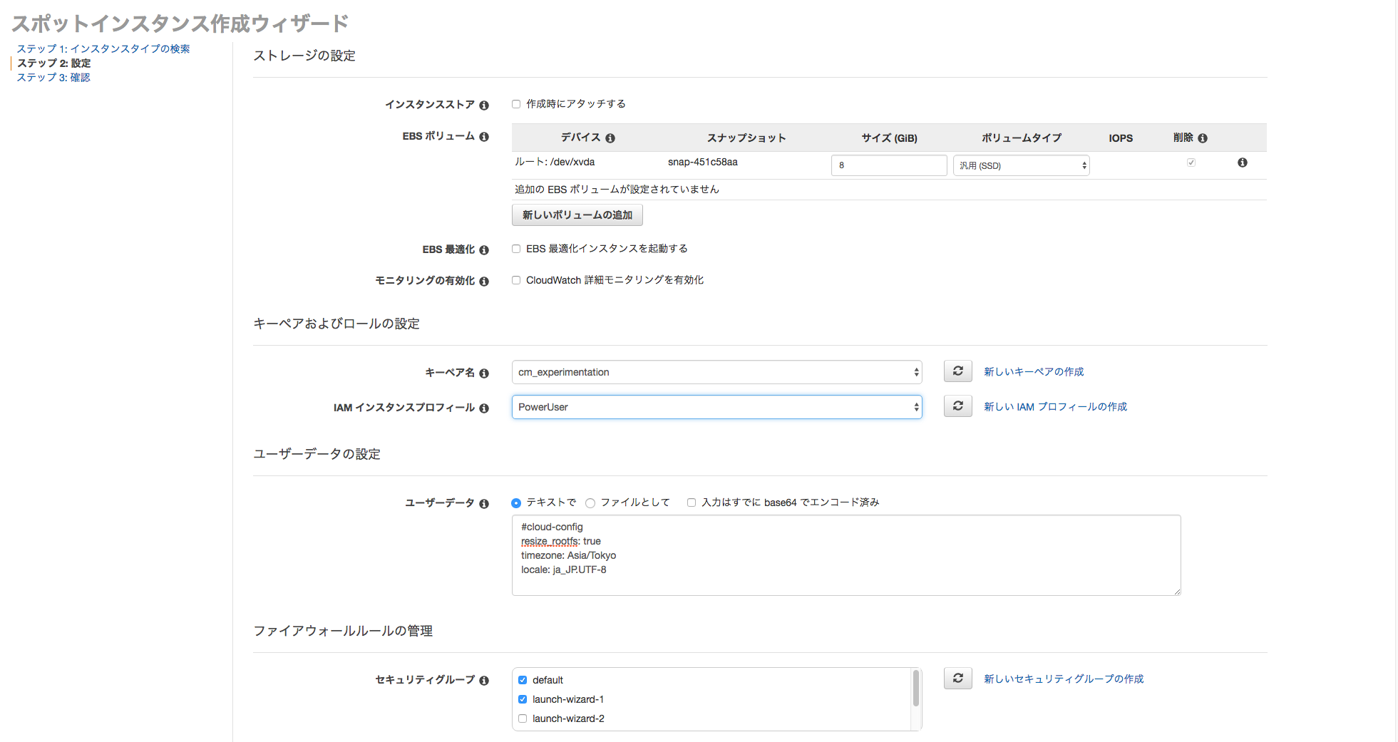Uncheck launch-wizard-1 security group
The height and width of the screenshot is (742, 1398).
point(523,699)
